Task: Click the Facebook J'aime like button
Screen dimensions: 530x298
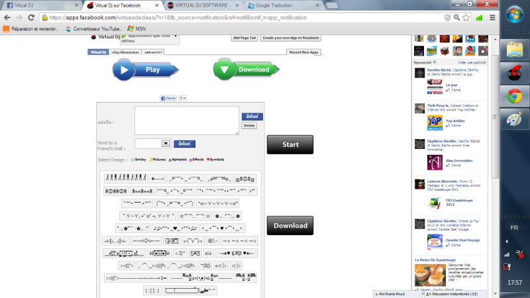Action: [168, 98]
